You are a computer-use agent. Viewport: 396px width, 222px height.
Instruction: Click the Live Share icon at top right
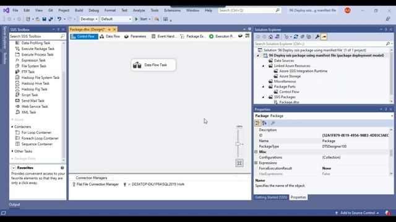tap(388, 19)
